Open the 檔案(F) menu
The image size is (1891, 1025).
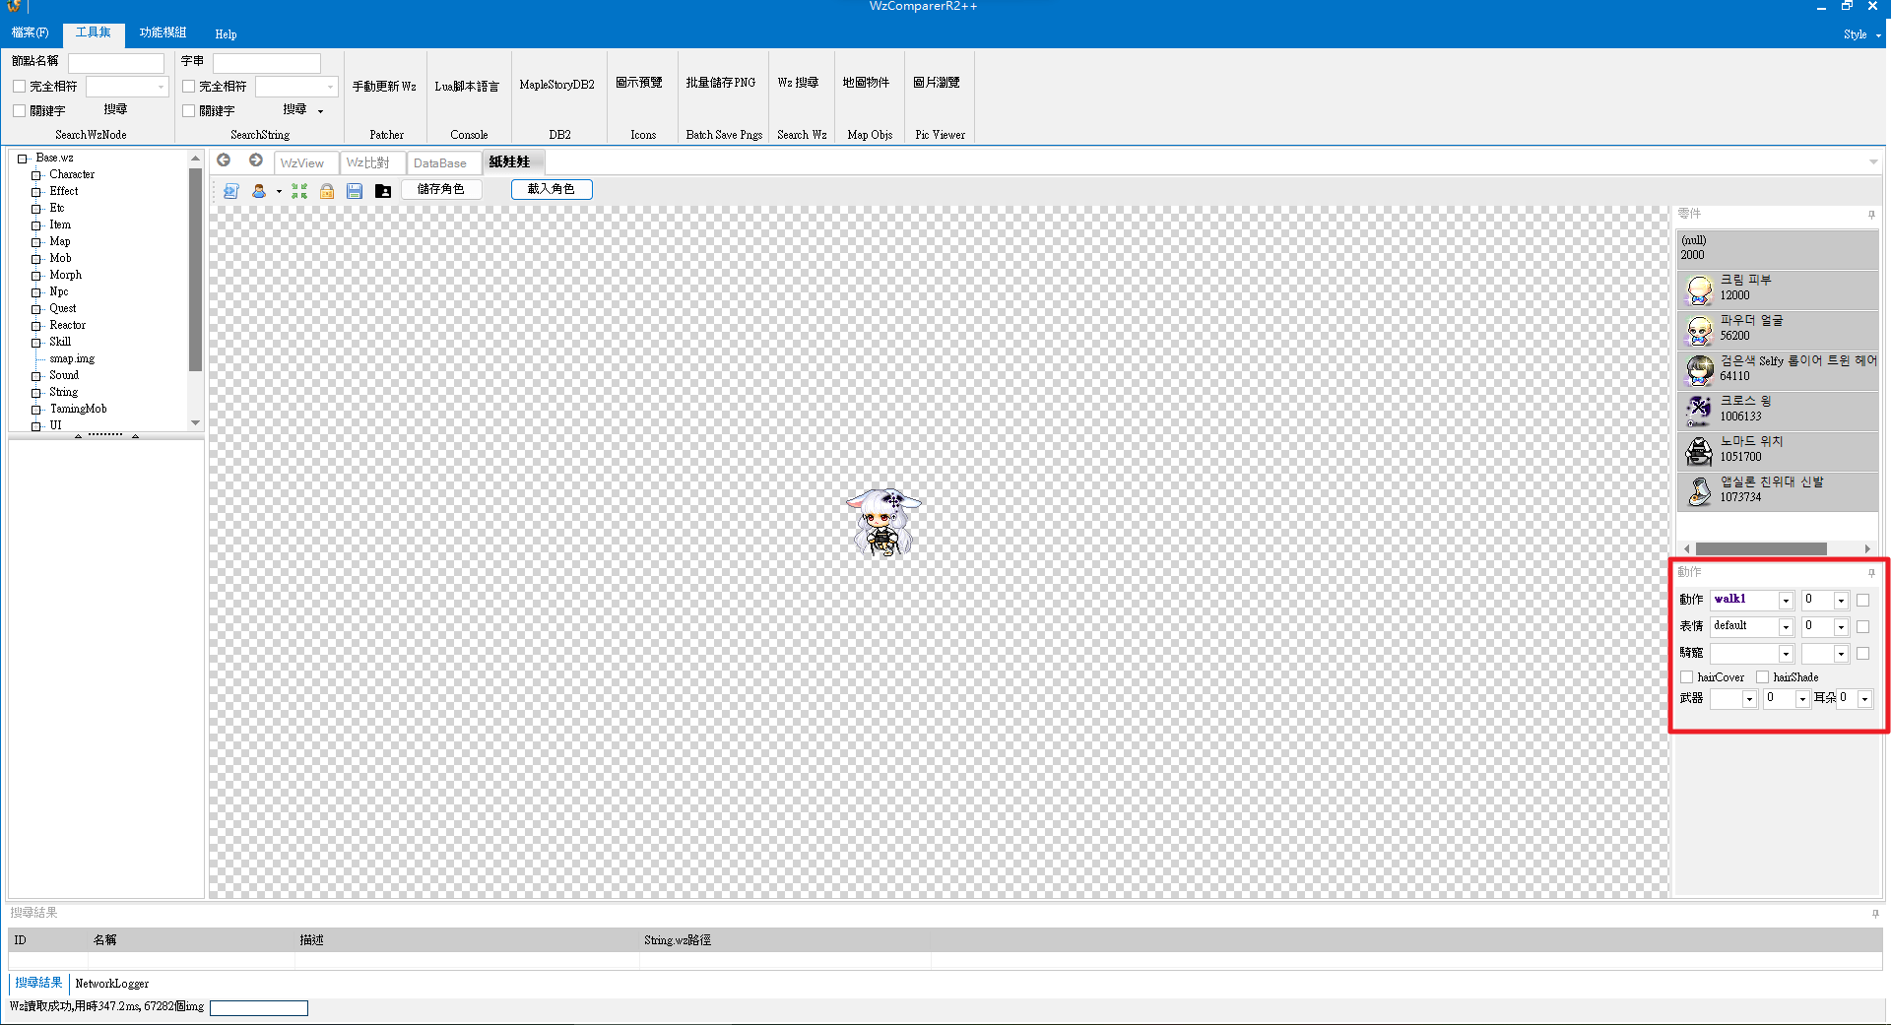point(31,33)
